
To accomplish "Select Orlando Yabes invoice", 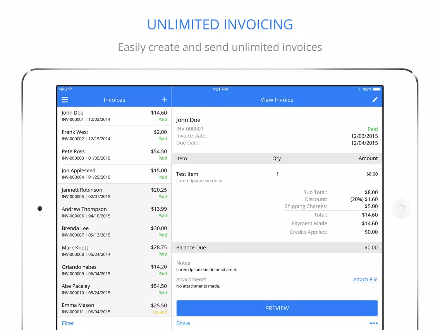I will click(114, 270).
